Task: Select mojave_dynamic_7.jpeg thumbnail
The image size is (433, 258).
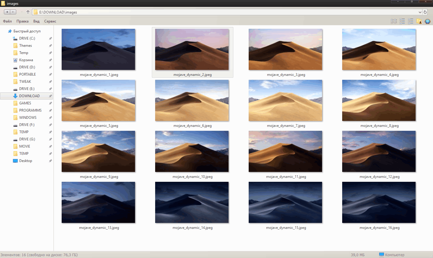Action: pos(285,100)
